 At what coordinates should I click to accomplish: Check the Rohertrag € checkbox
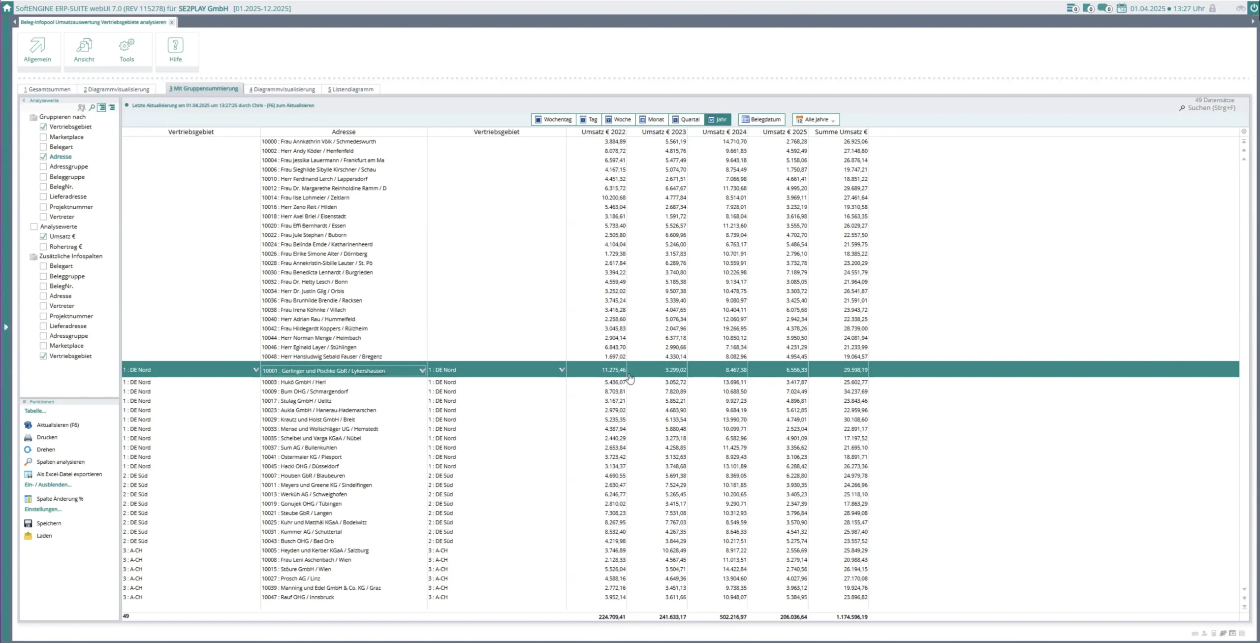[43, 247]
